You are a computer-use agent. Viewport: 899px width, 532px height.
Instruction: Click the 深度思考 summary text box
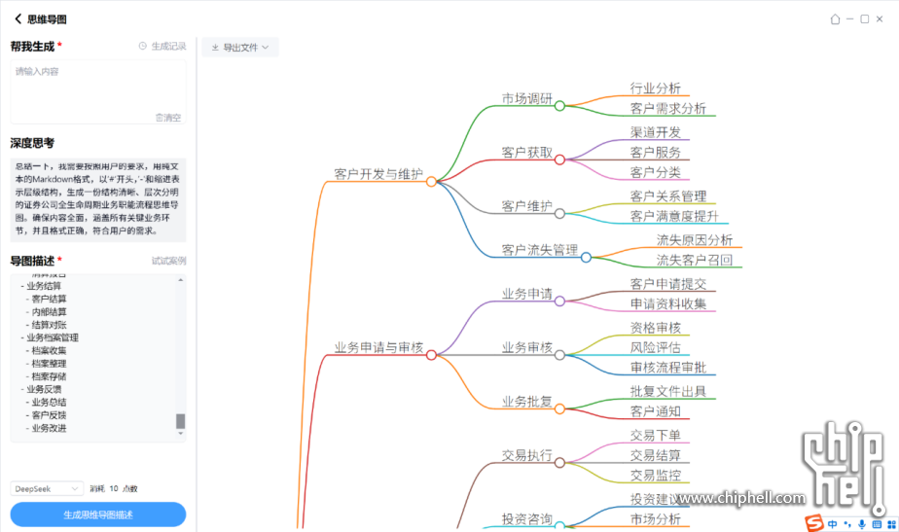(98, 199)
